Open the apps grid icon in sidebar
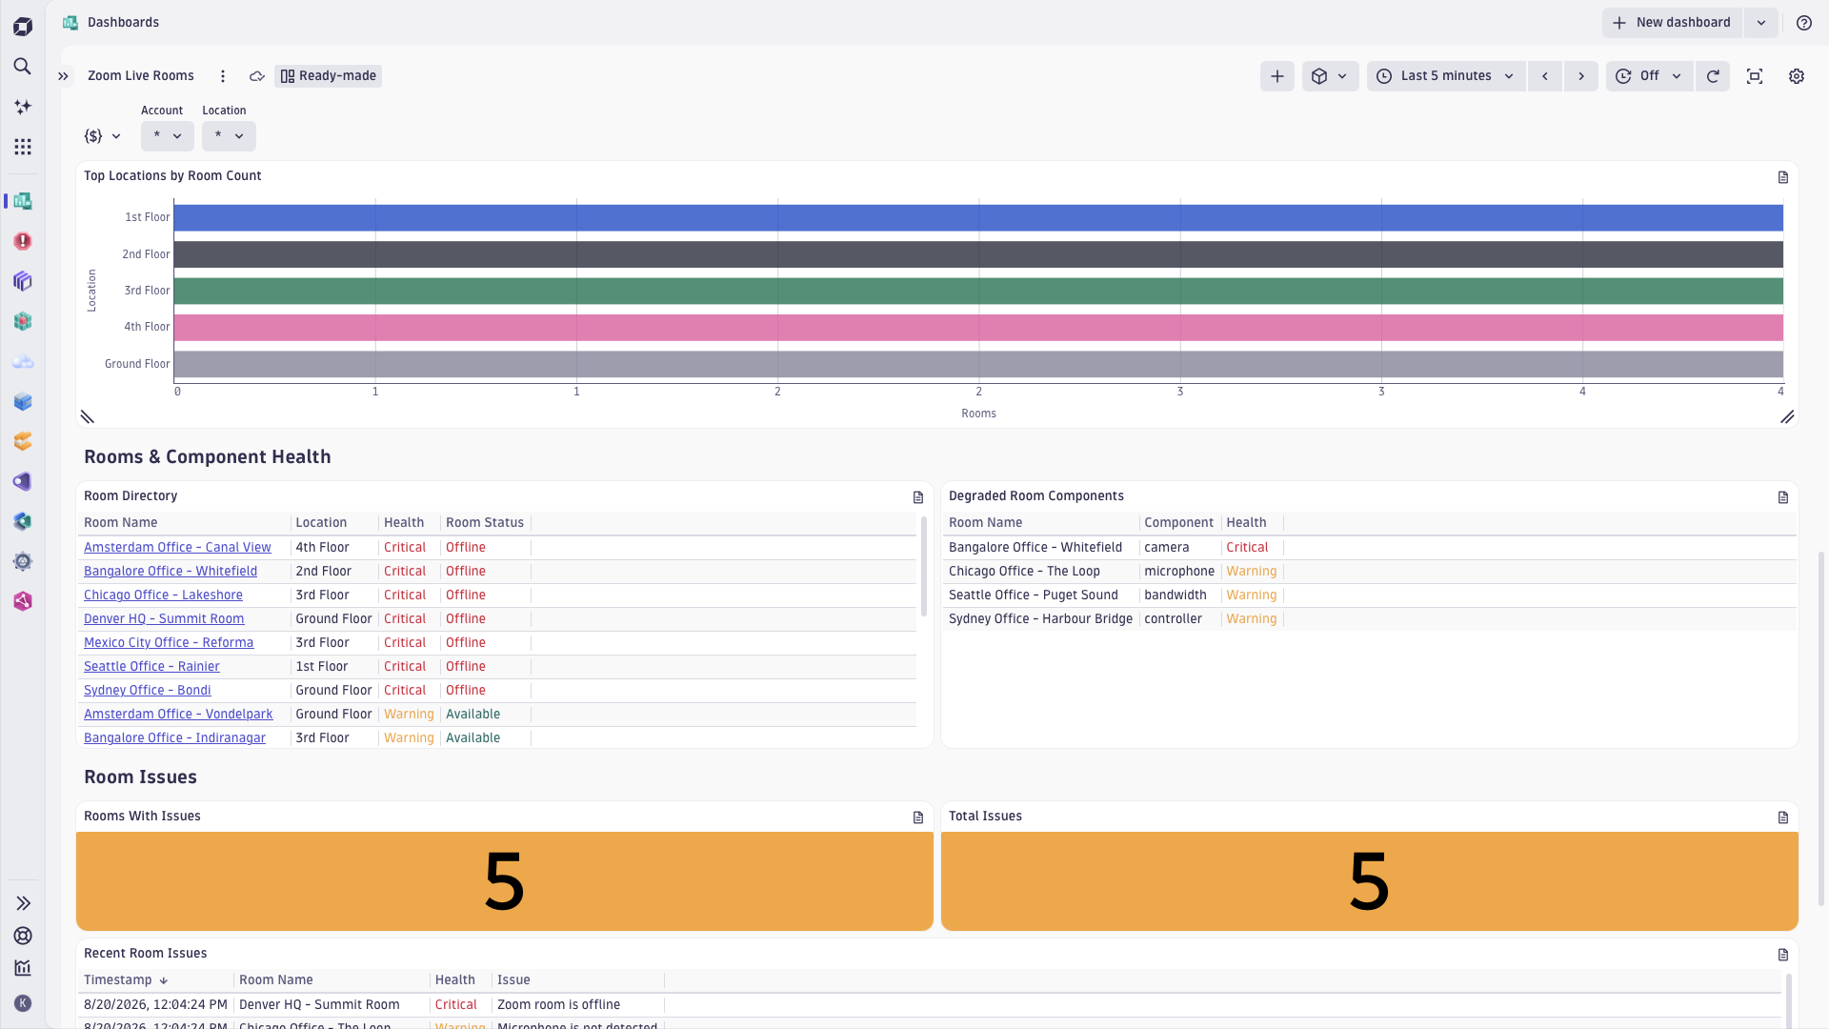Screen dimensions: 1829x1029 pos(23,147)
